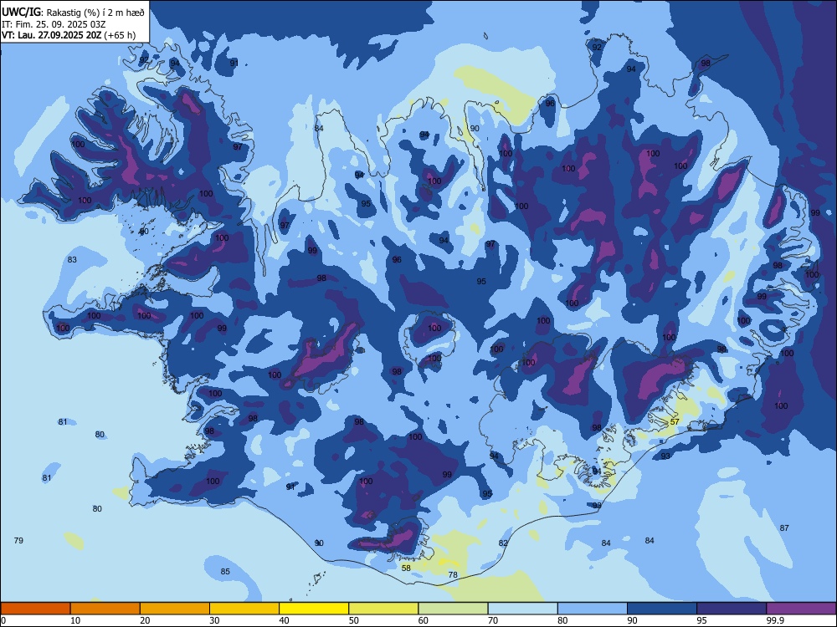Click the yellow-green 60–70 legend swatch

click(x=453, y=609)
